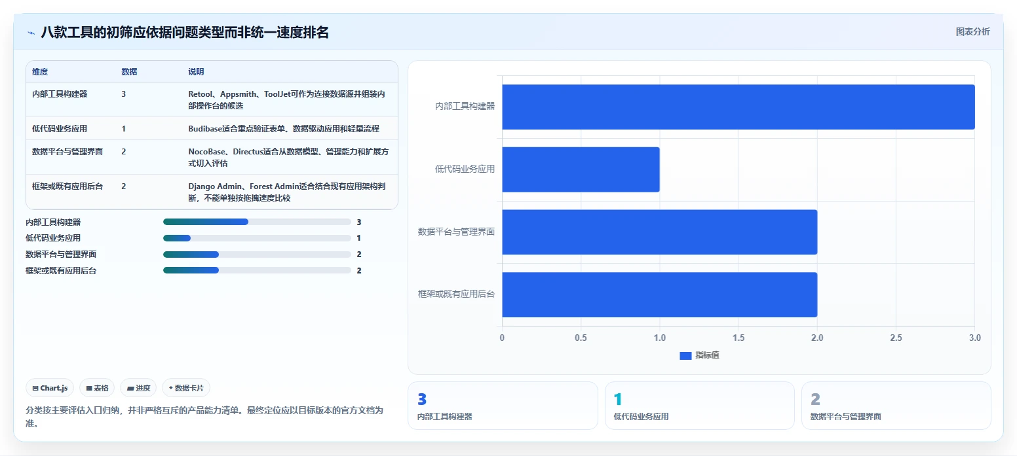The width and height of the screenshot is (1017, 456).
Task: Click the 数据平台与管理界面 progress bar
Action: [257, 254]
